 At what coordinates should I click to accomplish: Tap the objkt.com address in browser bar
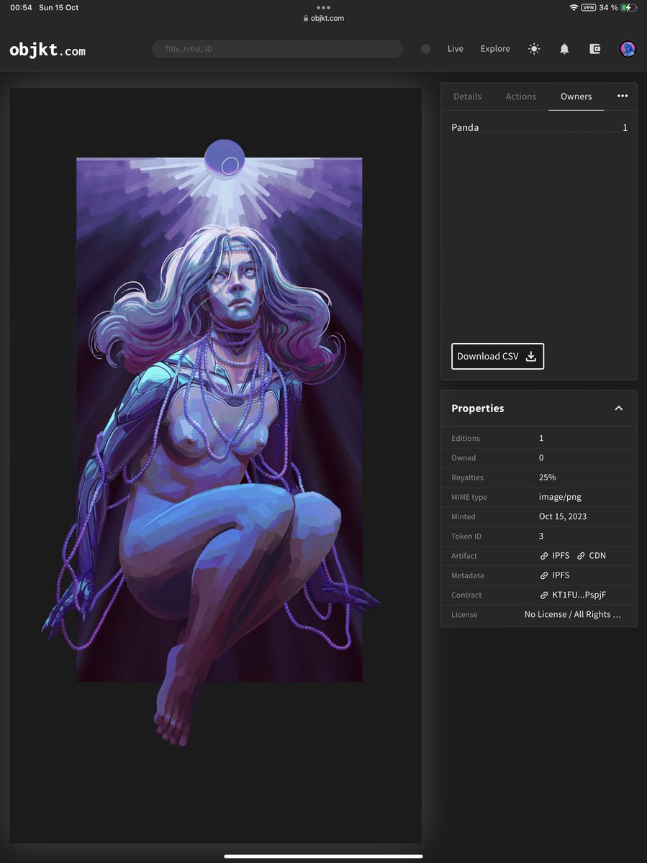click(x=323, y=18)
